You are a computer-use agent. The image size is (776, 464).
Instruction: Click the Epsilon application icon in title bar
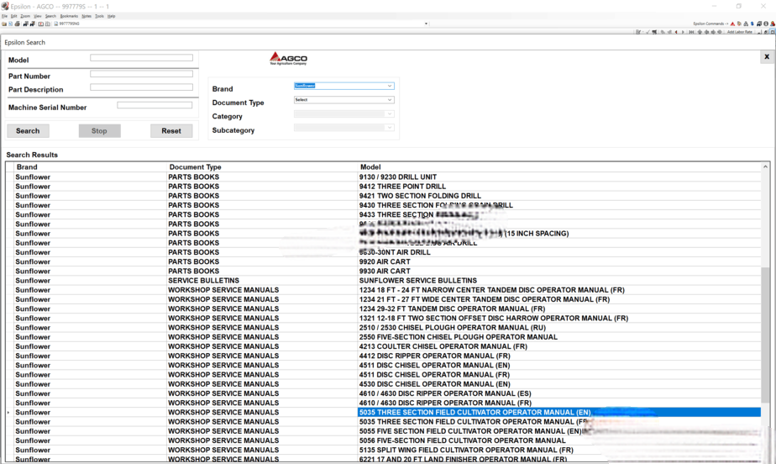[5, 6]
